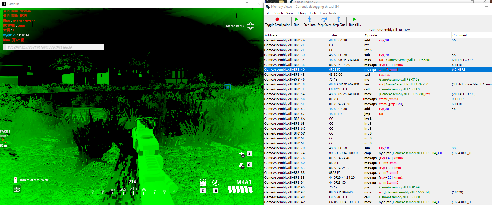Screen dimensions: 492x205
Task: Select the 'movaps xmm8,xmm0' row
Action: pyautogui.click(x=378, y=183)
